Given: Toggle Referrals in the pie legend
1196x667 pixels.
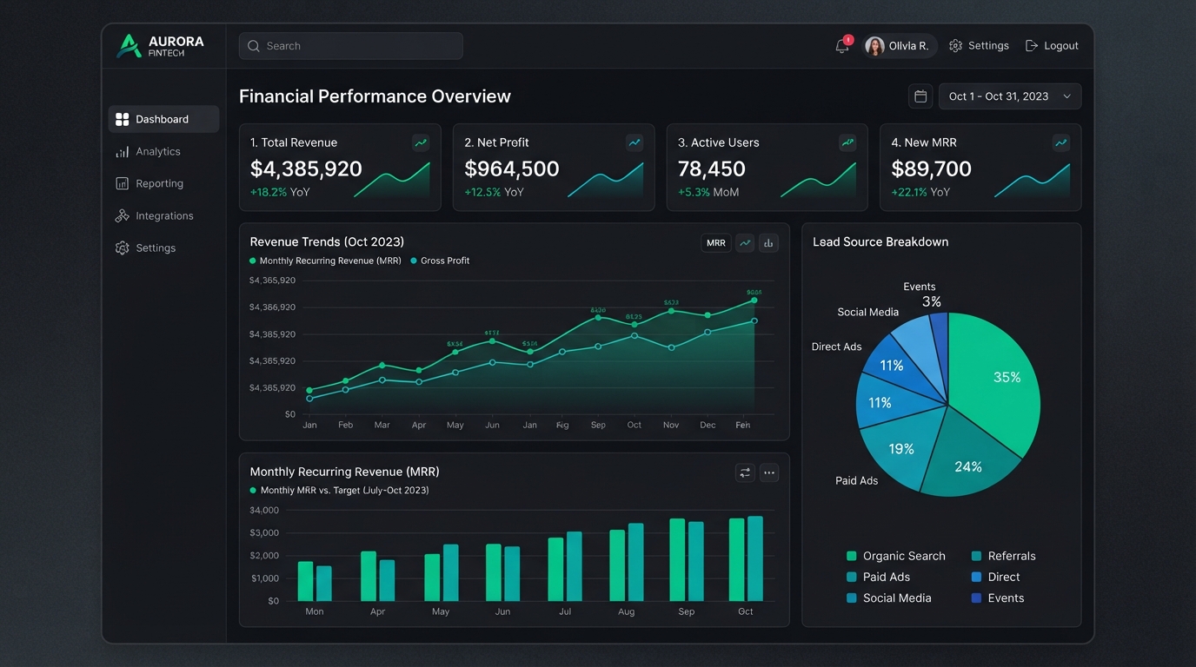Looking at the screenshot, I should tap(1004, 556).
